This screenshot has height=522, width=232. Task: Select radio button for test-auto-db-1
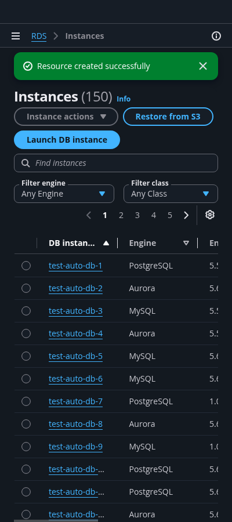(x=26, y=266)
